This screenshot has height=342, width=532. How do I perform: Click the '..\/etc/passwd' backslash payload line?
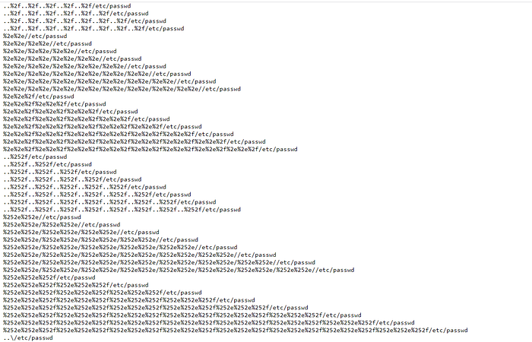28,337
